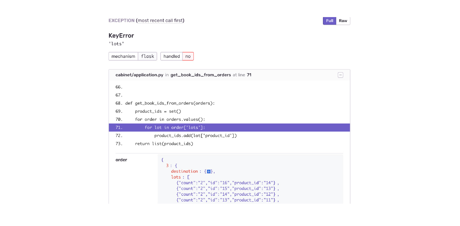This screenshot has height=226, width=460.
Task: Click blank code line 66
Action: click(229, 87)
